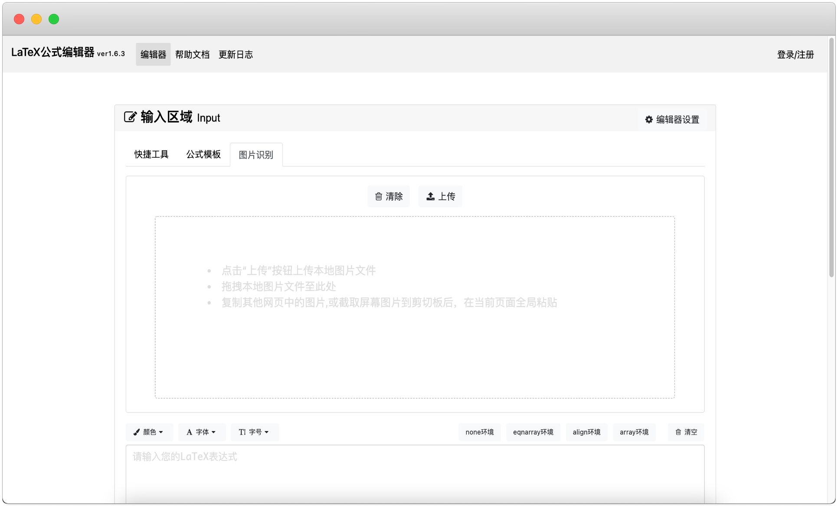Switch to the 公式模板 tab

click(x=203, y=154)
